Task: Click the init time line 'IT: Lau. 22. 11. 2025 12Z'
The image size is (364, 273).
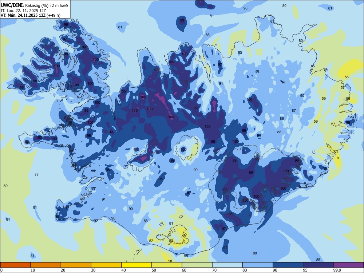Action: 23,11
